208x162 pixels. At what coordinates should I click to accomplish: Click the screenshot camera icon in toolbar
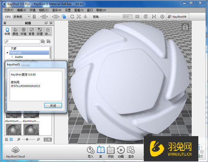point(56,17)
